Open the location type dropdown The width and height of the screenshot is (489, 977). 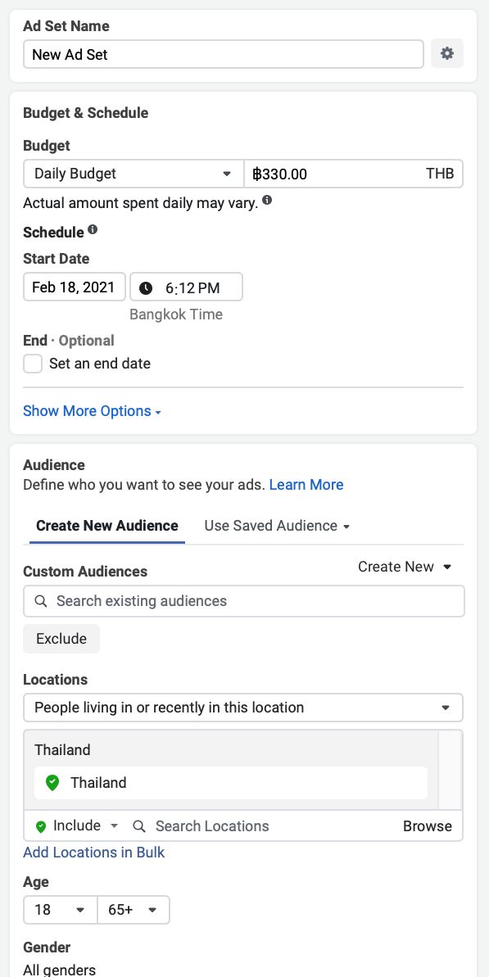(243, 708)
